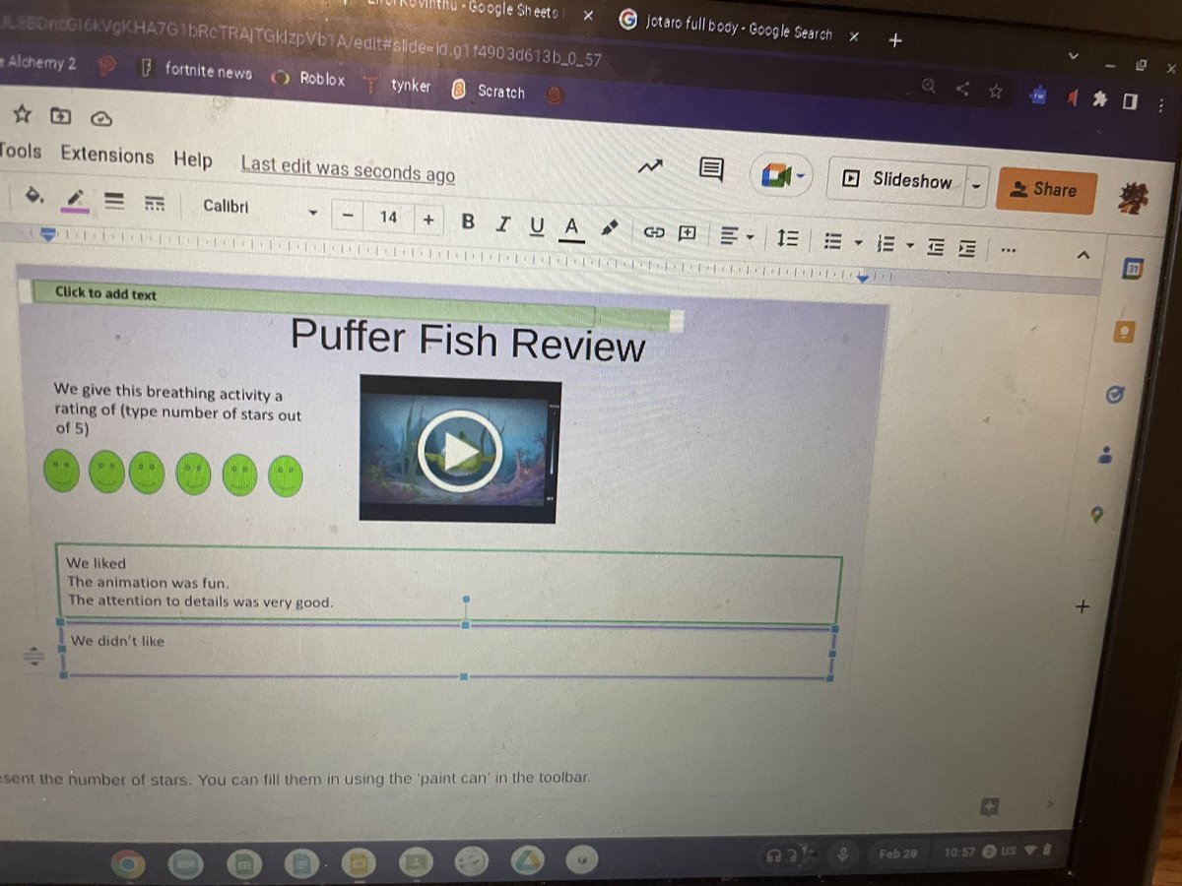Add a comment from the toolbar
This screenshot has height=886, width=1182.
click(688, 233)
